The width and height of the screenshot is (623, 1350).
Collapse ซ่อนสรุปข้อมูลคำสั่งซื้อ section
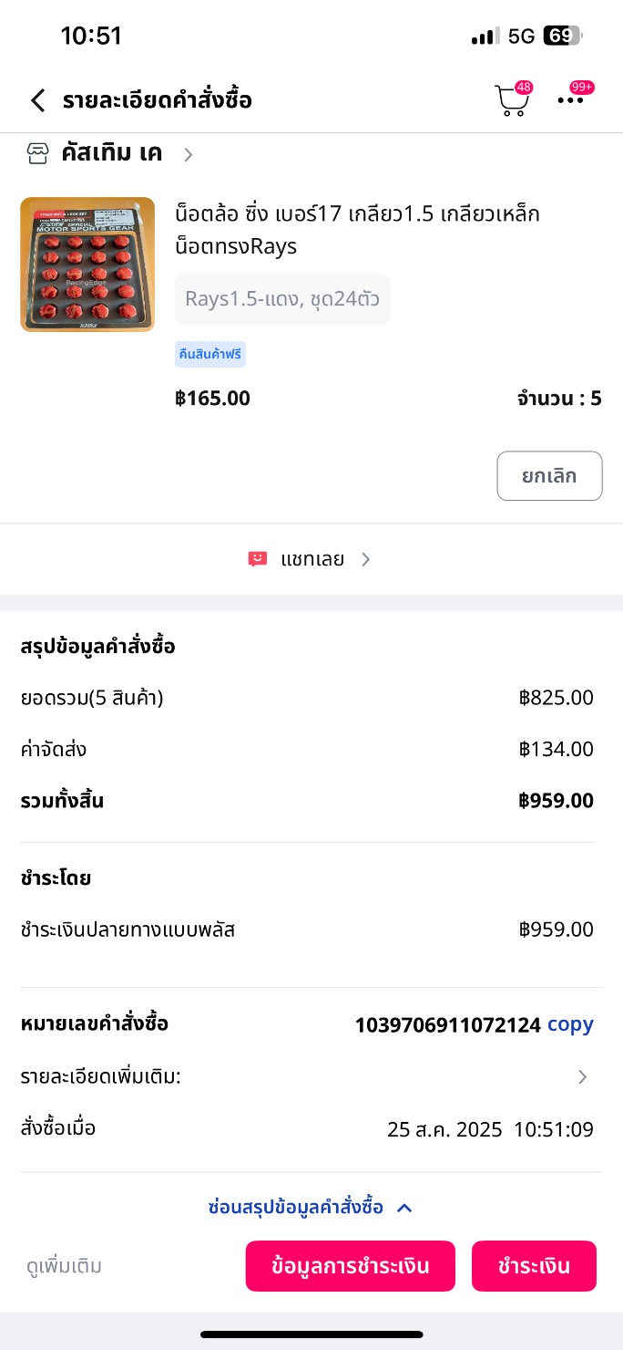311,1208
